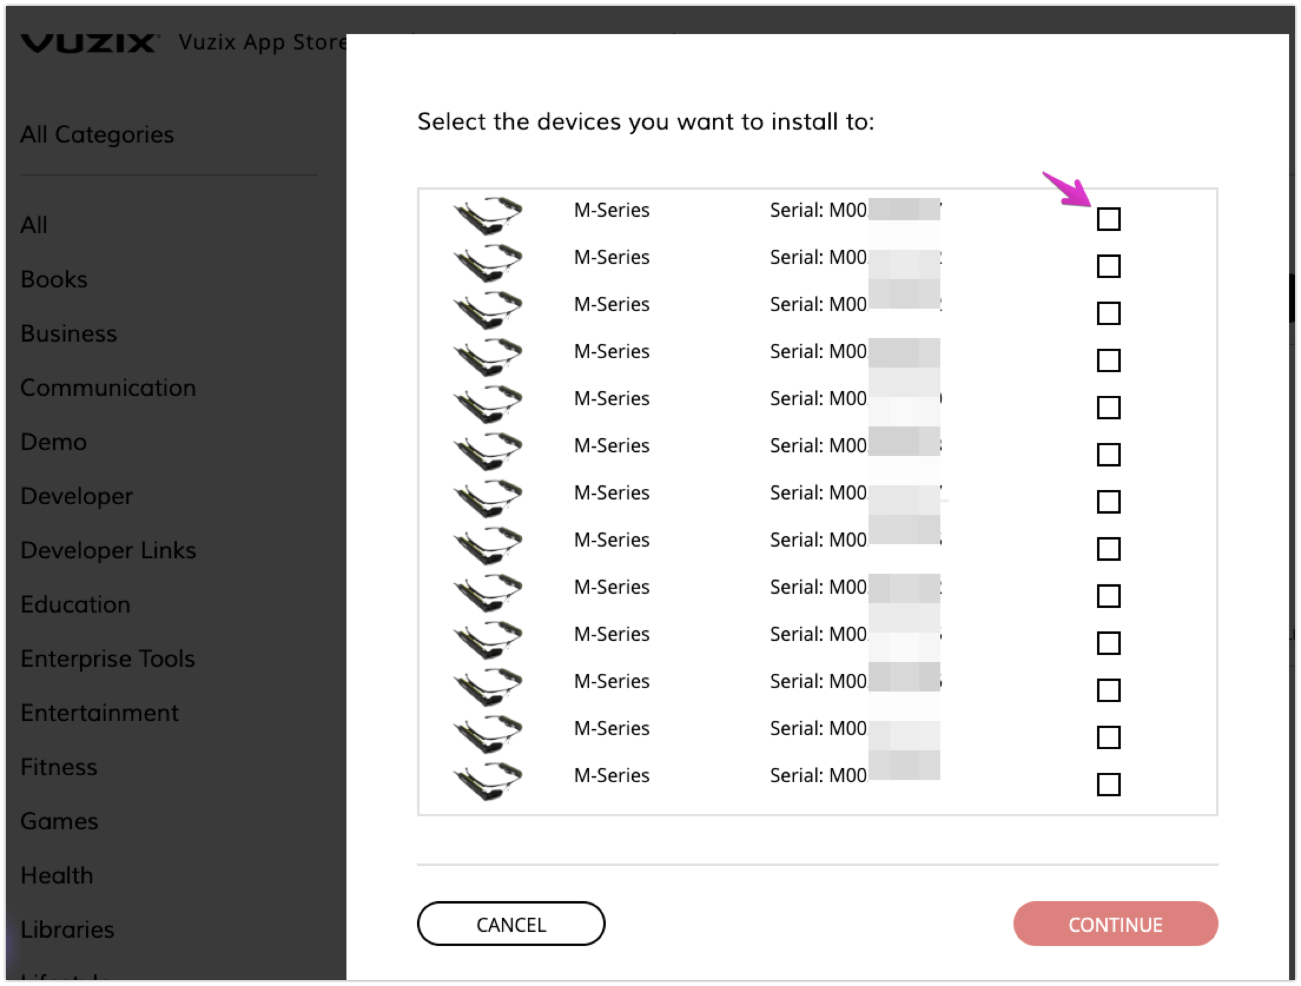Click the first M-Series glasses icon
The image size is (1301, 986).
(487, 214)
